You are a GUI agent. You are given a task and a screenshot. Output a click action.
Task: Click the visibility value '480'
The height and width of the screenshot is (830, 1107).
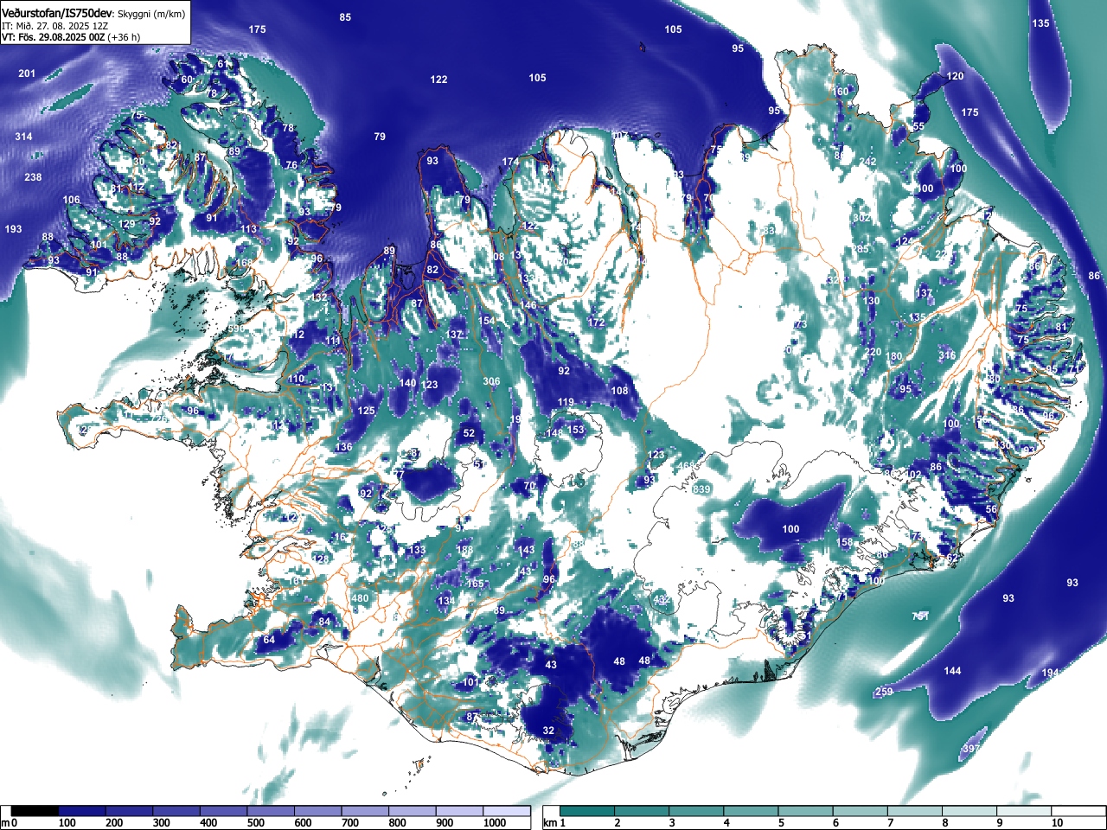click(x=360, y=598)
